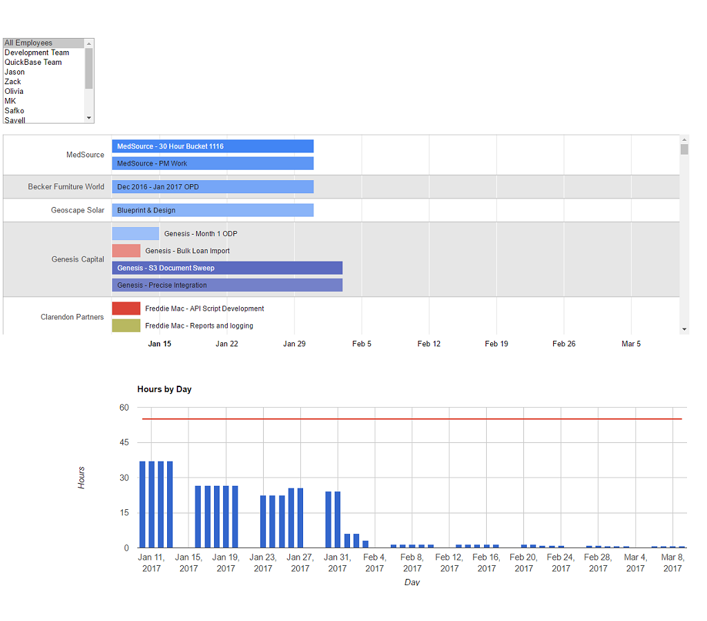707x621 pixels.
Task: Select Safko in the employee list
Action: pyautogui.click(x=43, y=111)
